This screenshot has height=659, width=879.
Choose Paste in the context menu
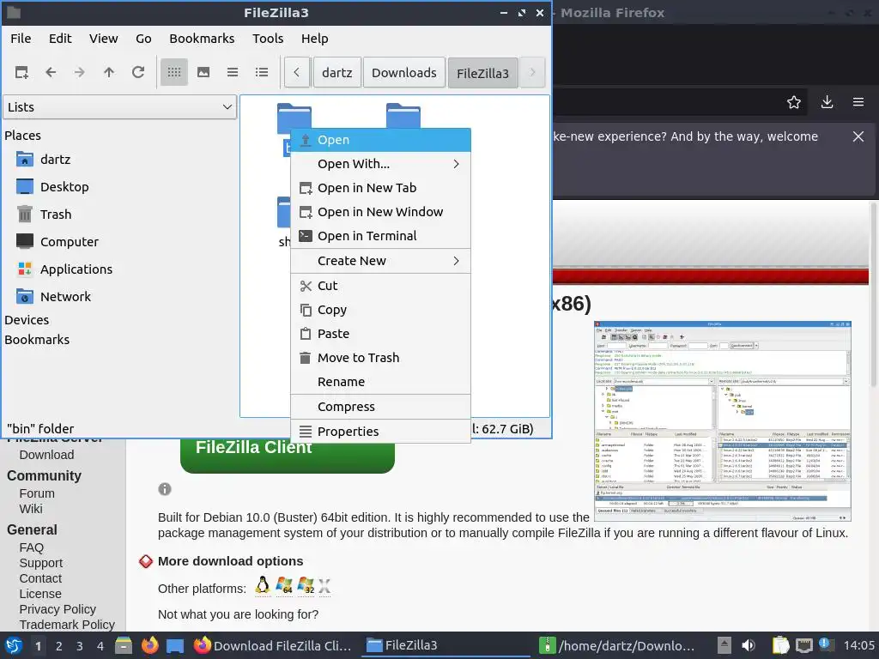point(380,334)
